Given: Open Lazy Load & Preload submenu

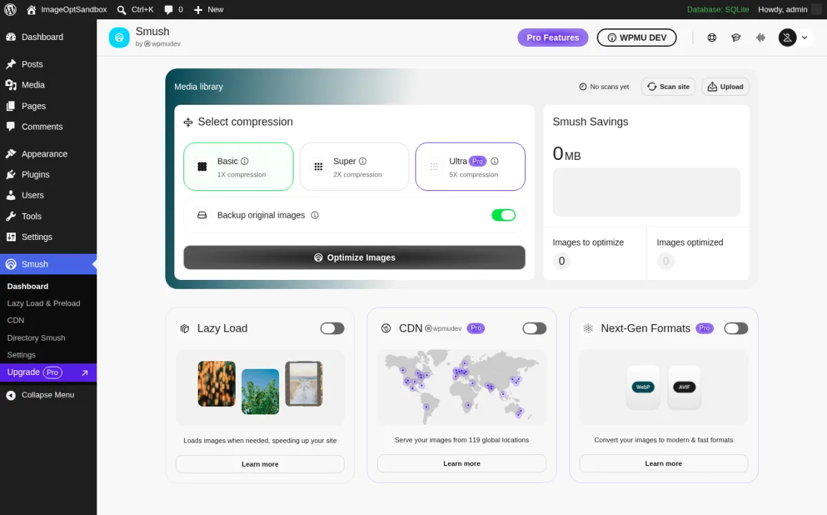Looking at the screenshot, I should click(x=43, y=303).
